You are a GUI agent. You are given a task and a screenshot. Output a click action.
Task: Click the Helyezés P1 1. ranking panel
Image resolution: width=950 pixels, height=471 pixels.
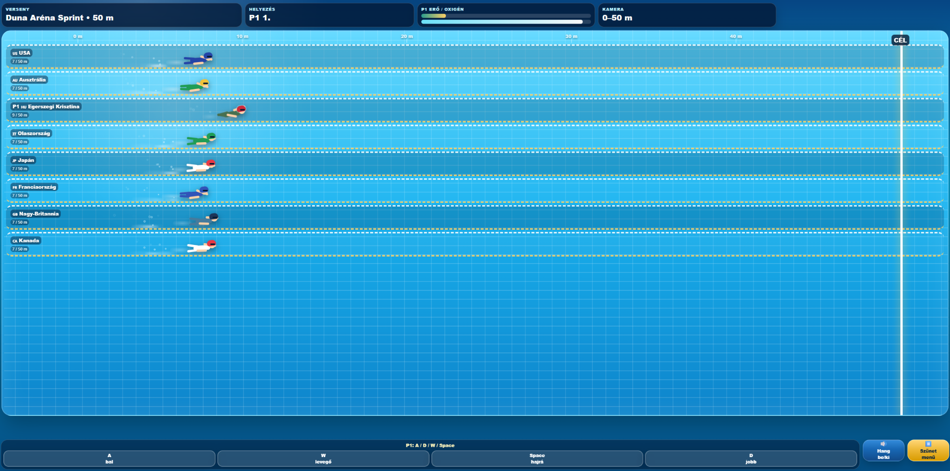[x=329, y=15]
